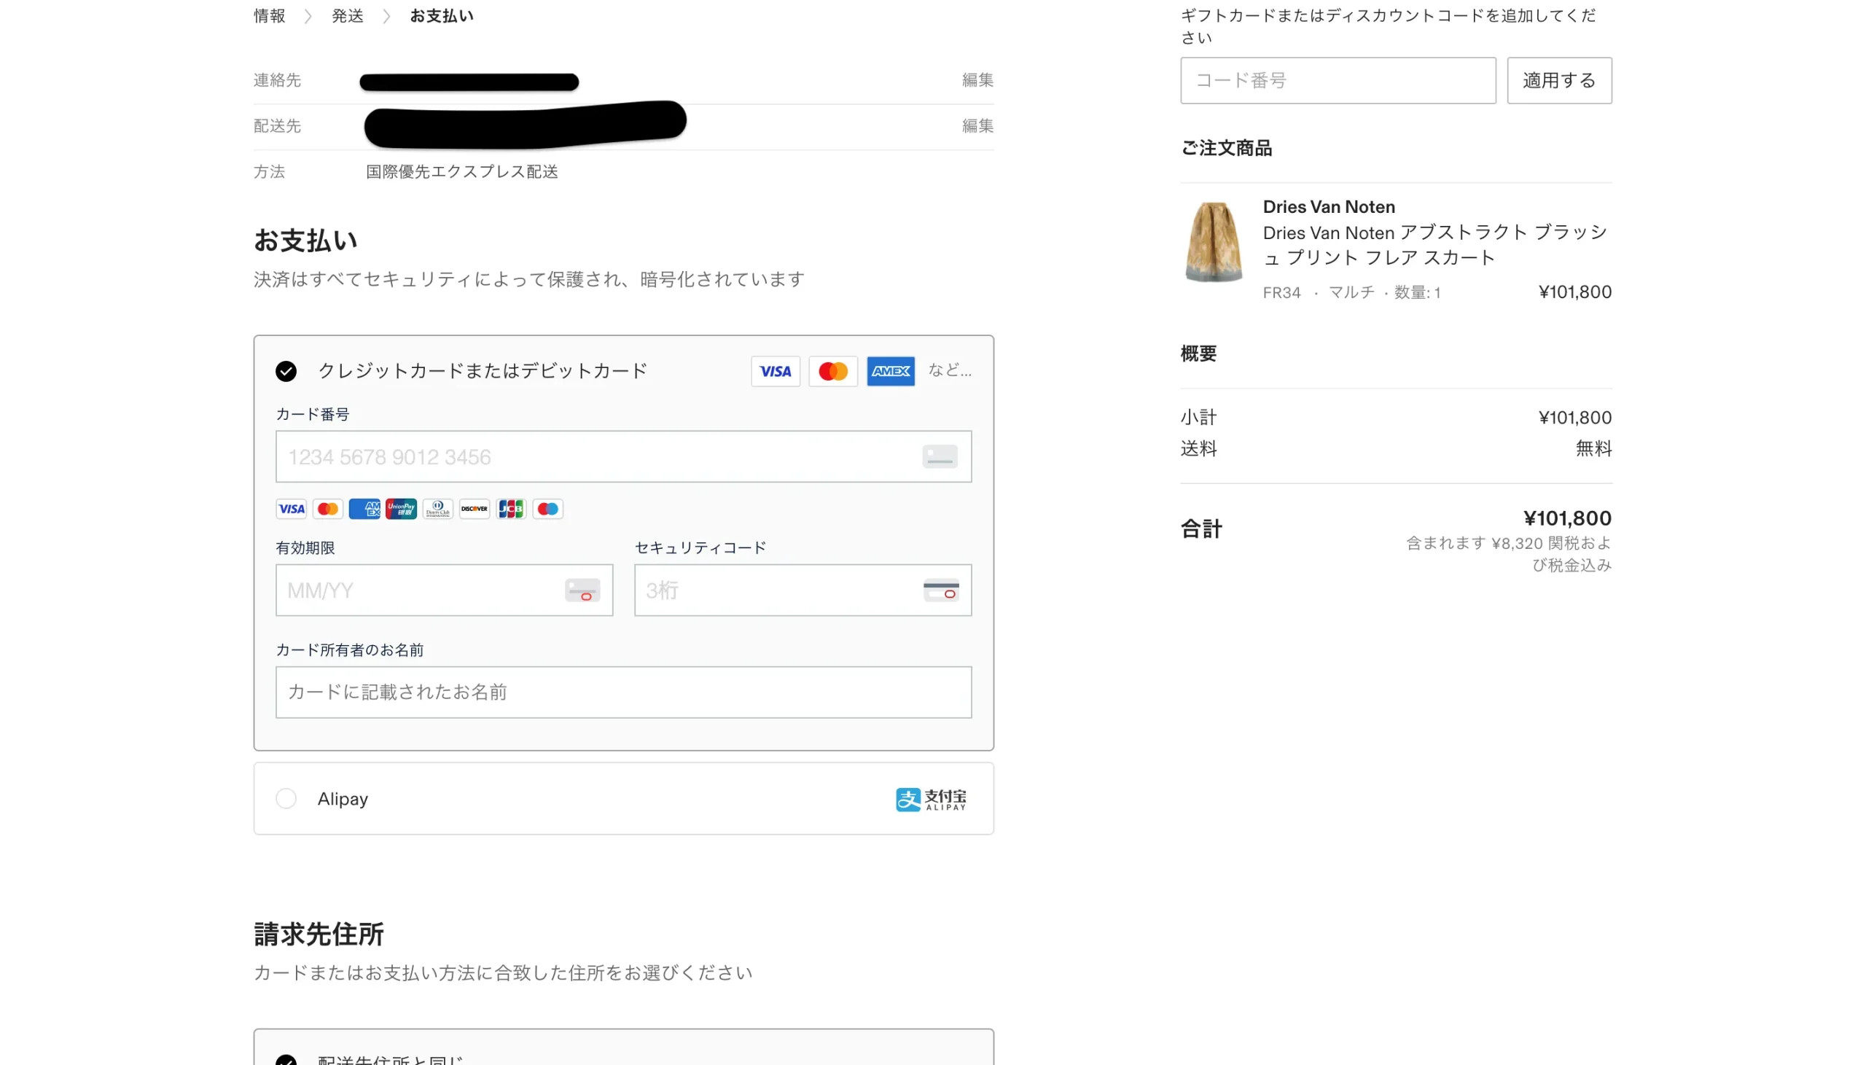
Task: Focus the コード番号 discount code field
Action: point(1338,80)
